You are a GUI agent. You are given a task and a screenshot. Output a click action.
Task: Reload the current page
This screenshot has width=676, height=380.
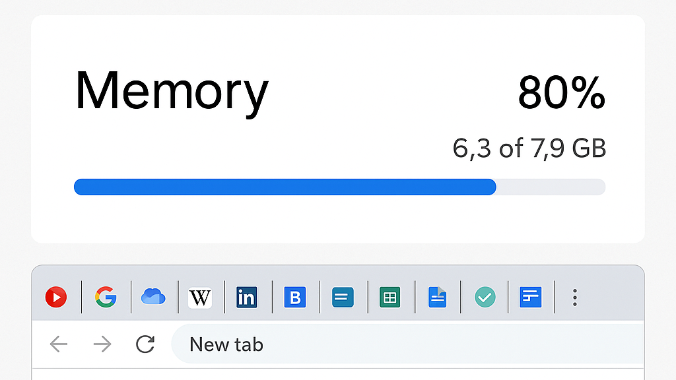click(145, 344)
